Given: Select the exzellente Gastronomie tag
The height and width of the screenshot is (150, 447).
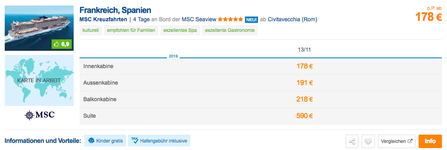Looking at the screenshot, I should [230, 31].
